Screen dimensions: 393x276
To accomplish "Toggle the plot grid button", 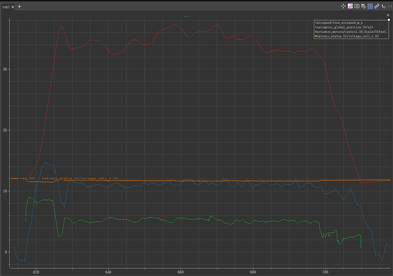I will tap(370, 6).
